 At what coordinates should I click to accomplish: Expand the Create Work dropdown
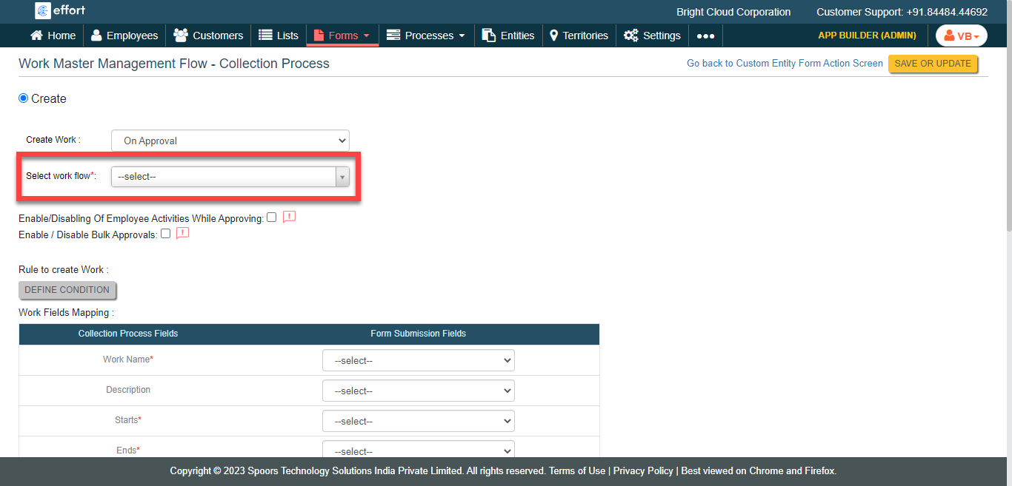coord(230,141)
